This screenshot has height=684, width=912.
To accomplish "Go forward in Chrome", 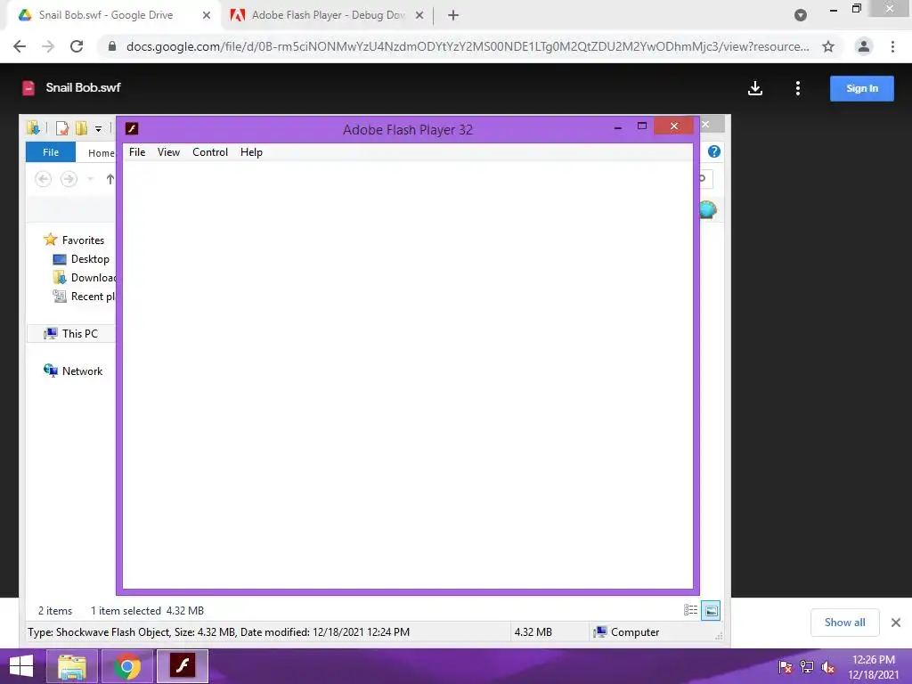I will point(48,46).
